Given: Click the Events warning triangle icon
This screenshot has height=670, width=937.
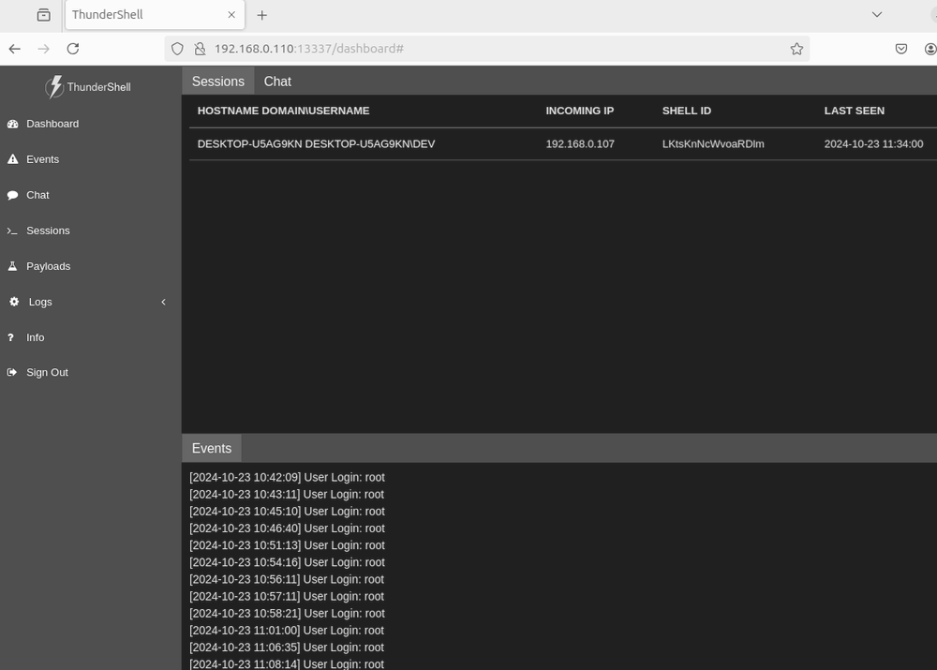Looking at the screenshot, I should click(x=12, y=159).
